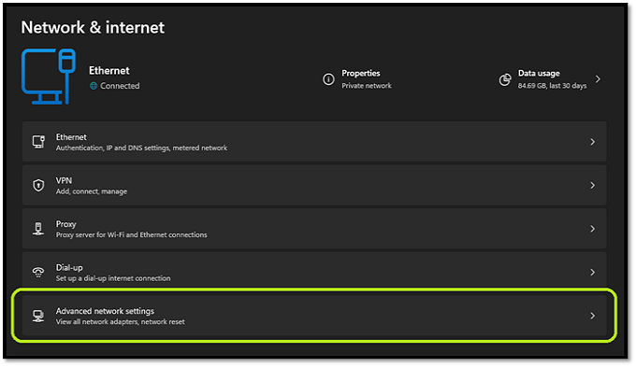The width and height of the screenshot is (636, 367).
Task: Click the Connected status text
Action: pos(120,86)
